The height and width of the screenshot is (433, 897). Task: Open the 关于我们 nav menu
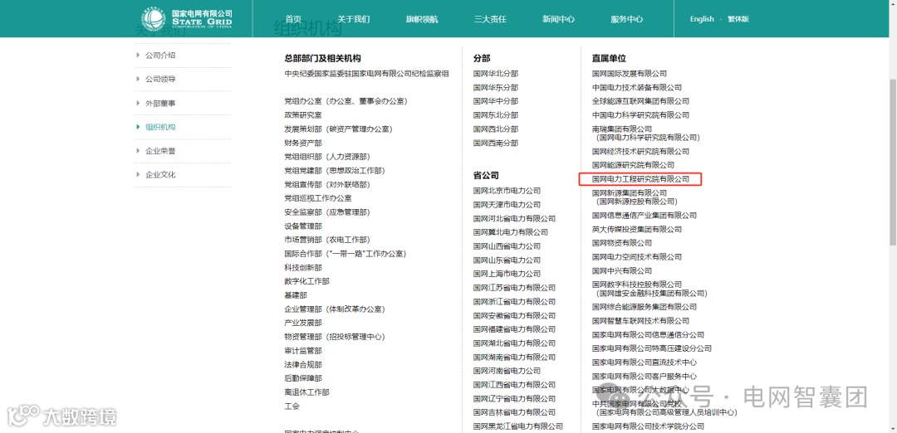click(354, 19)
